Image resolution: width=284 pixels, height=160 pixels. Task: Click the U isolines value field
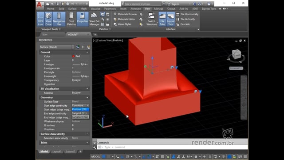tap(80, 125)
